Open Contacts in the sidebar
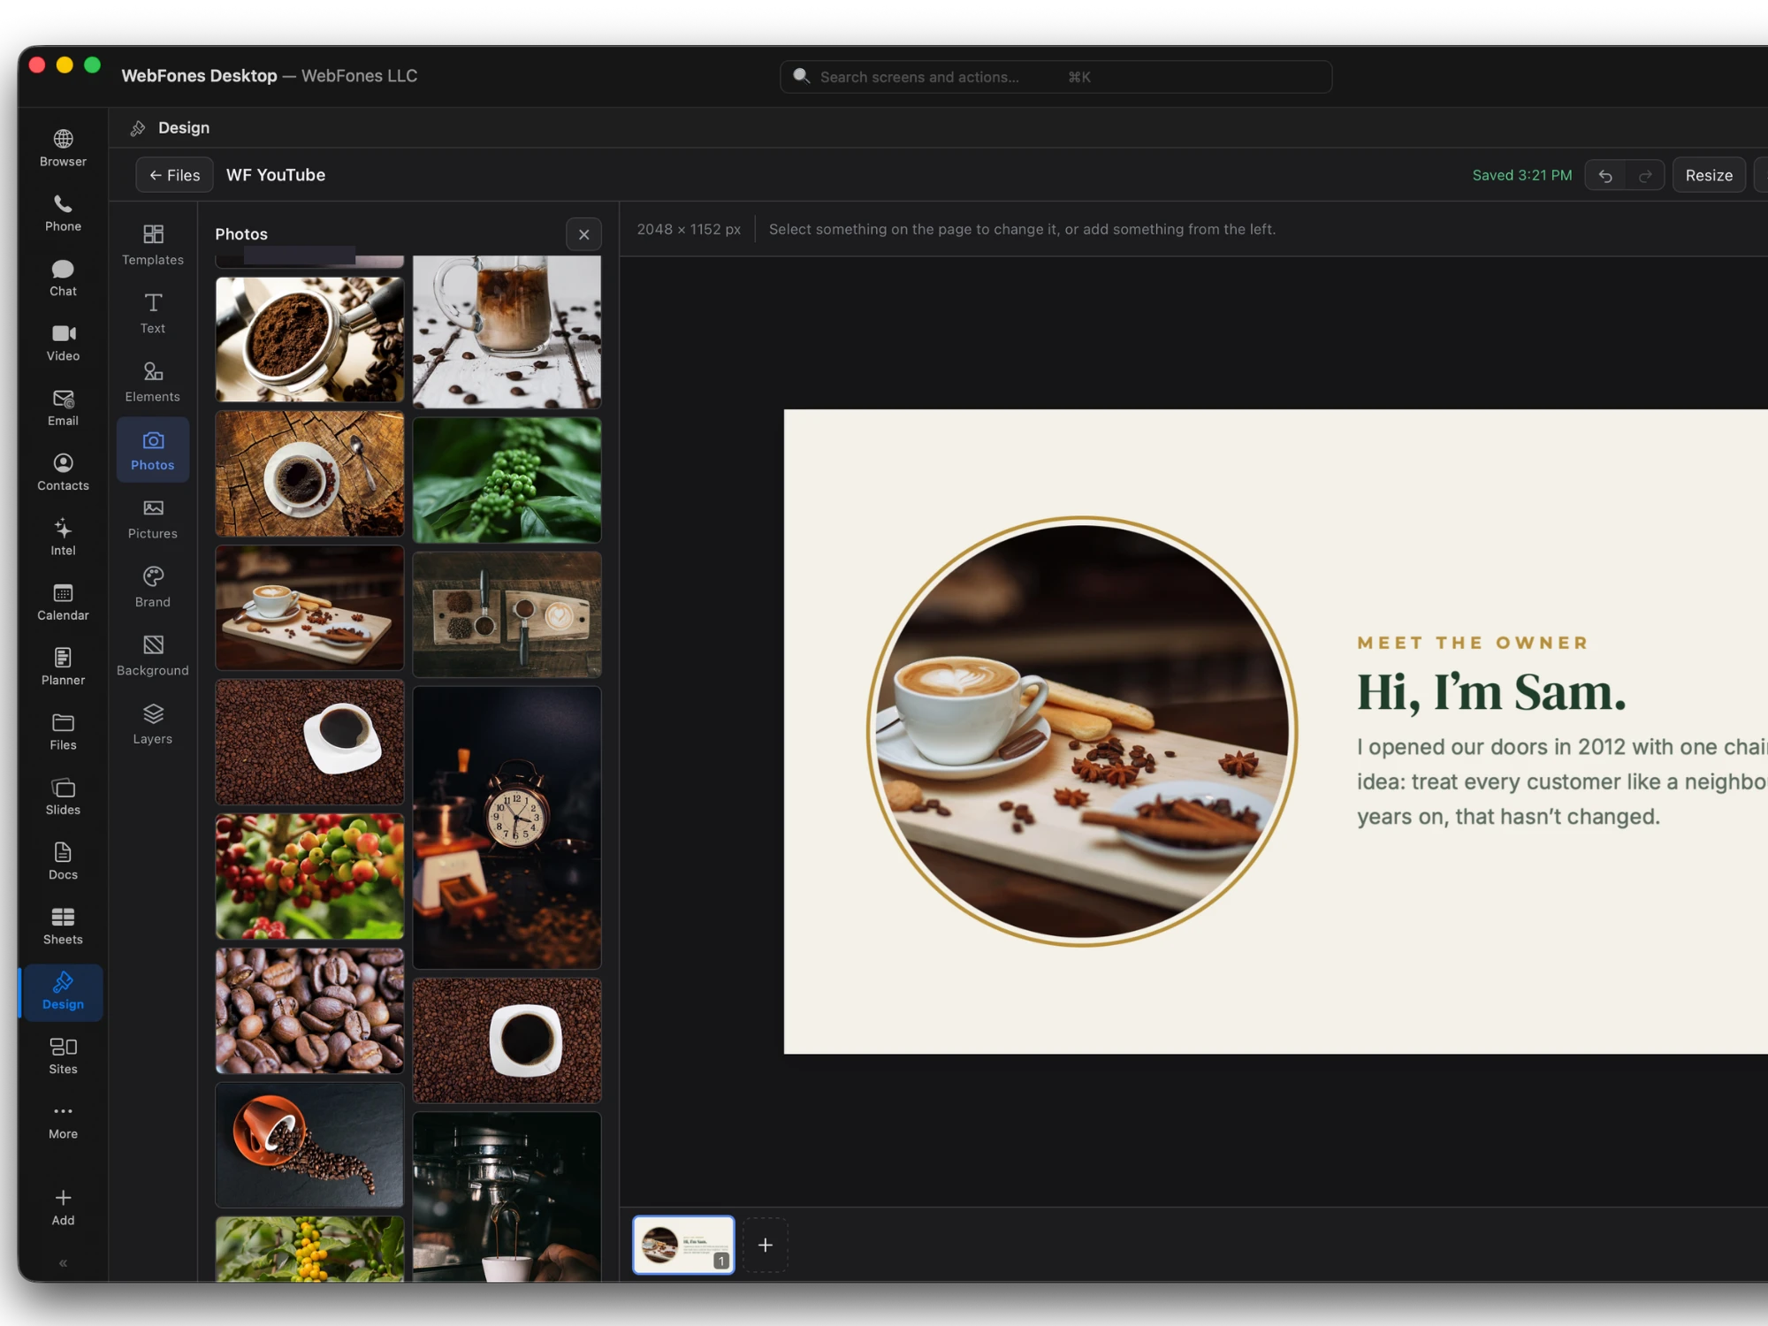Screen dimensions: 1768x1326 63,472
